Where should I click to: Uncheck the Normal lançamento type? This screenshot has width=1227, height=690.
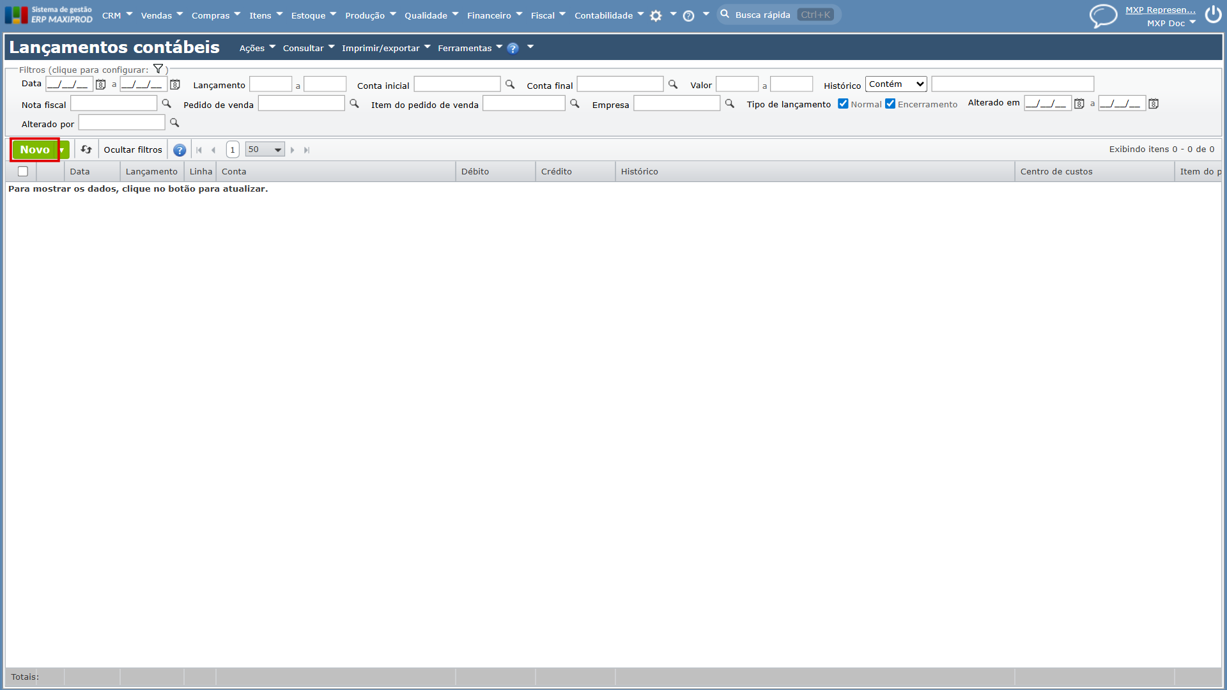[843, 103]
